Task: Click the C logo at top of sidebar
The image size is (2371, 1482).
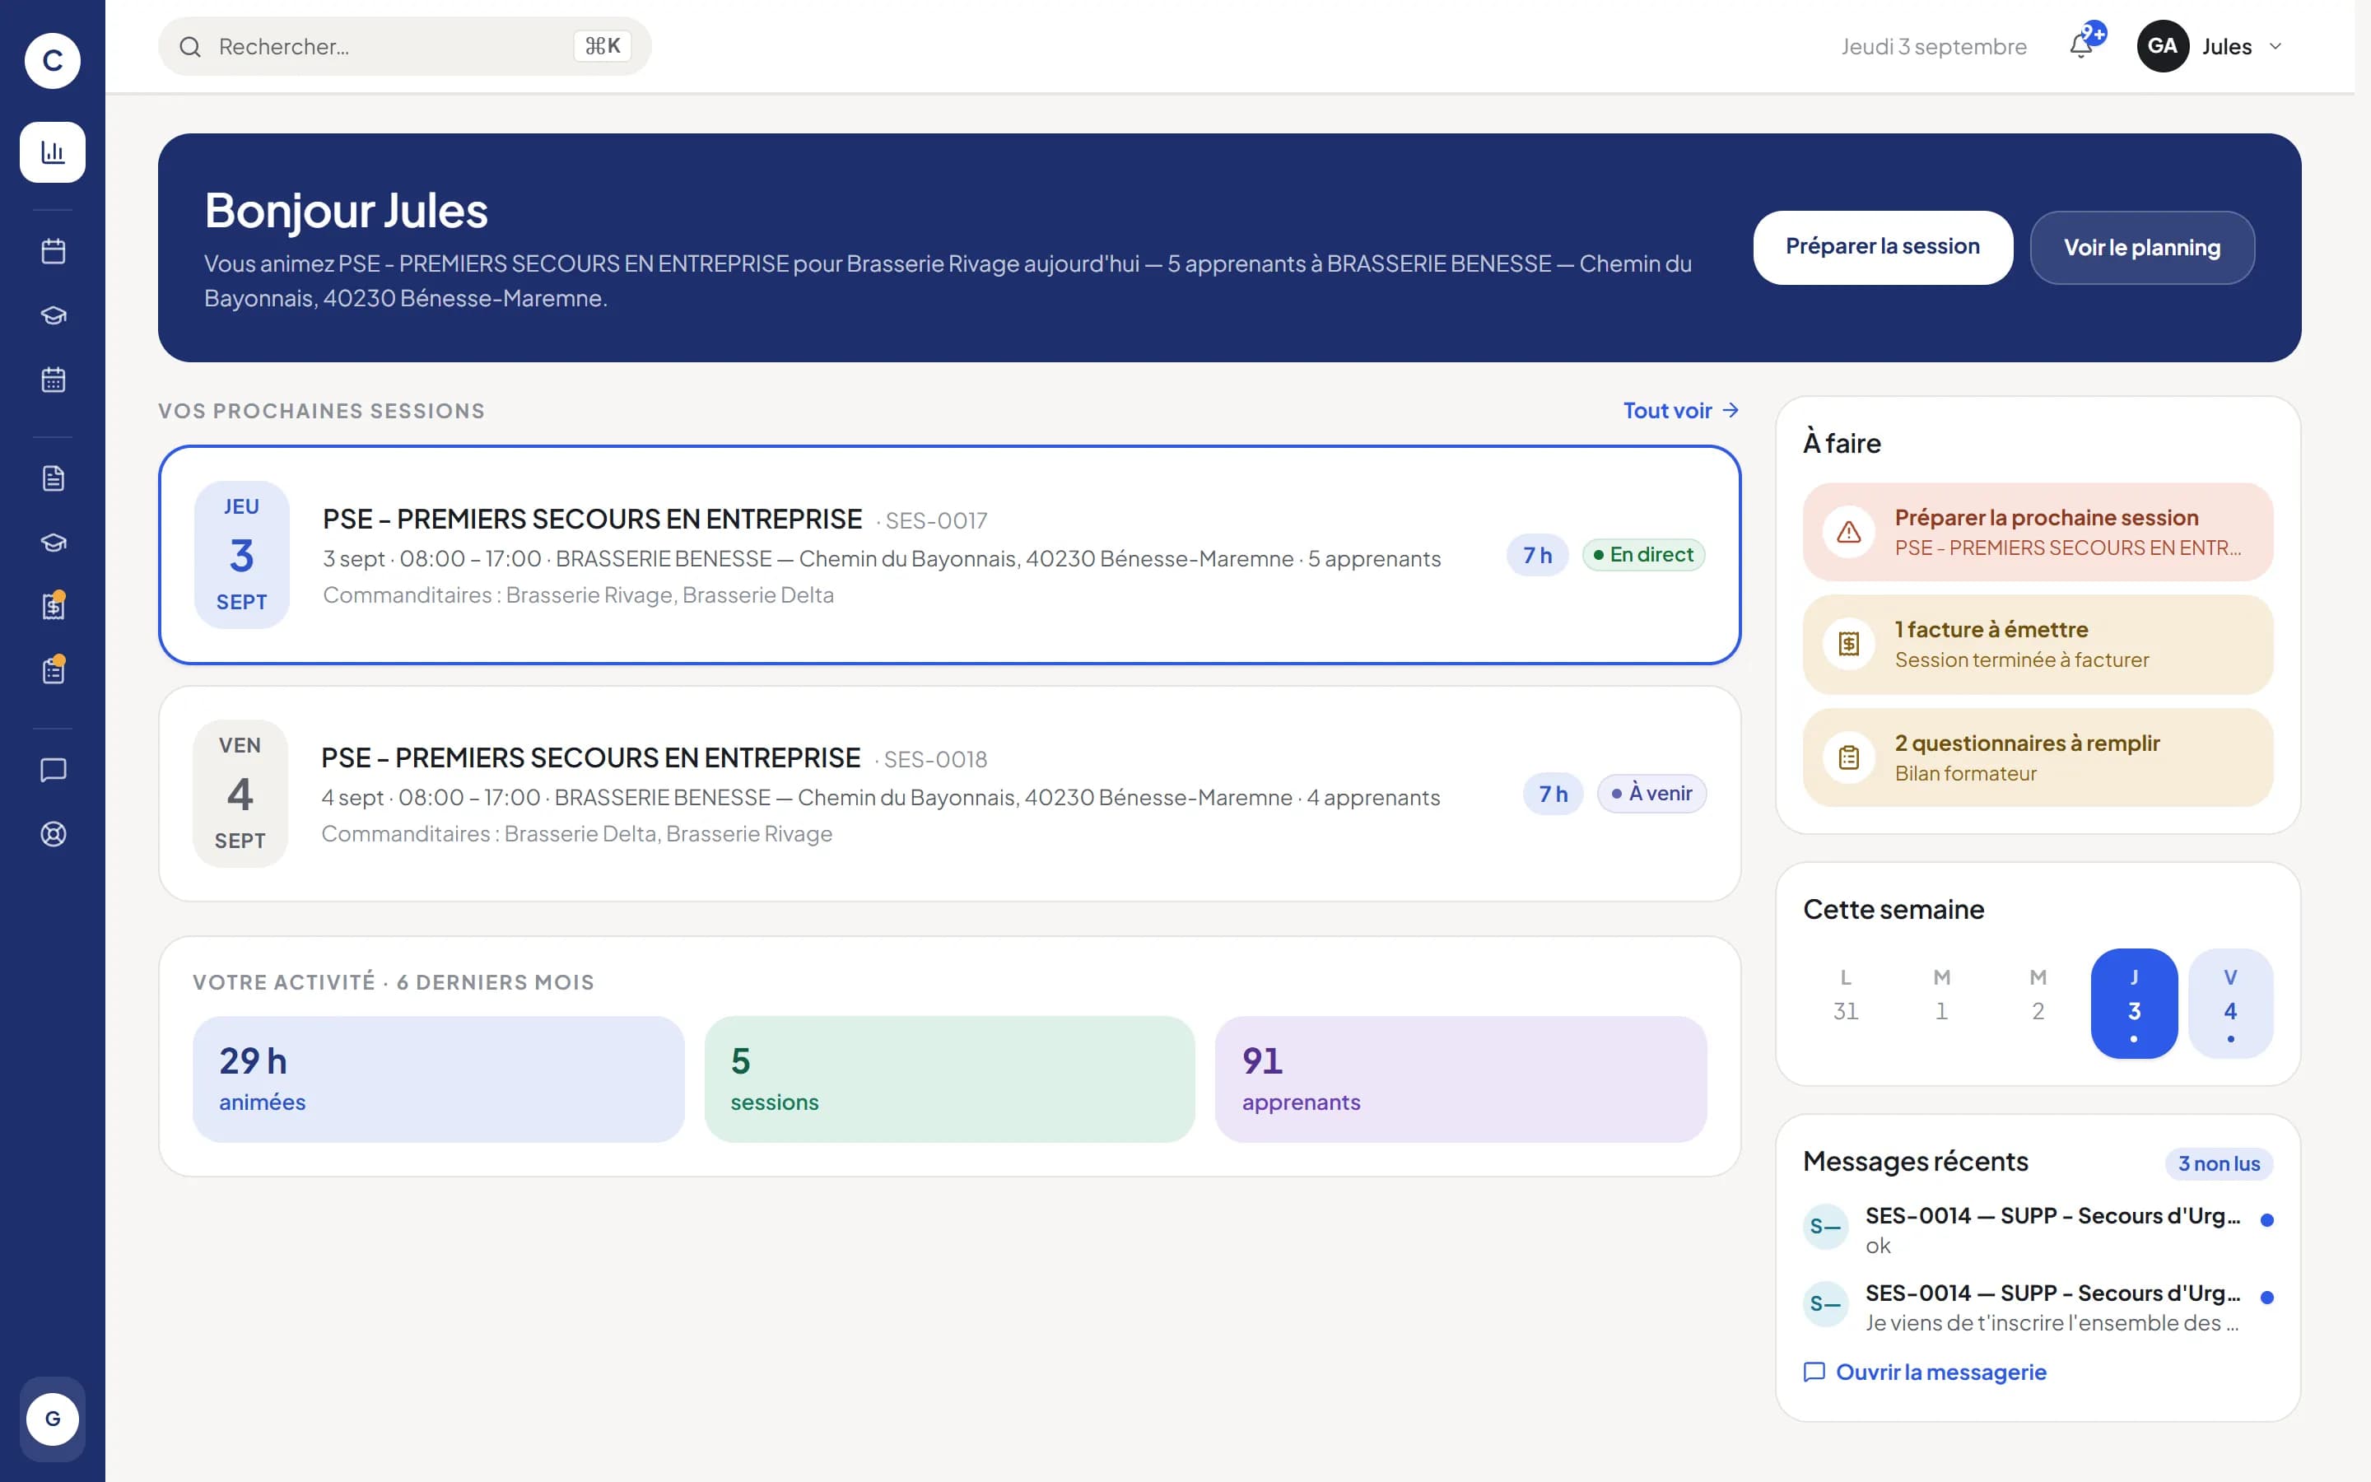Action: (x=52, y=61)
